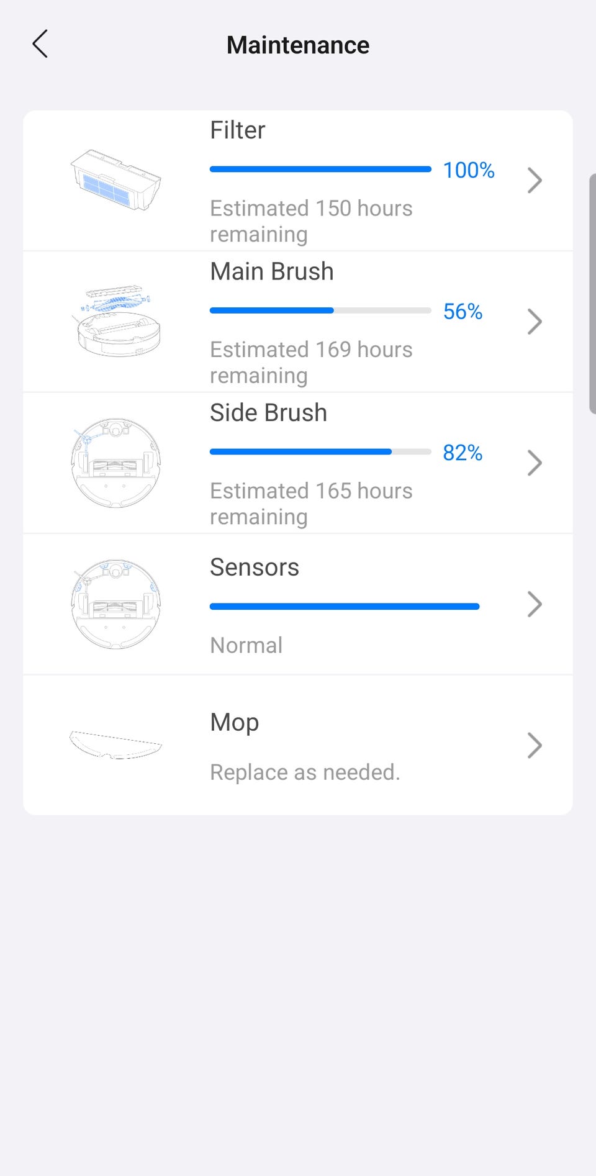Open Filter details via its chevron

[535, 181]
